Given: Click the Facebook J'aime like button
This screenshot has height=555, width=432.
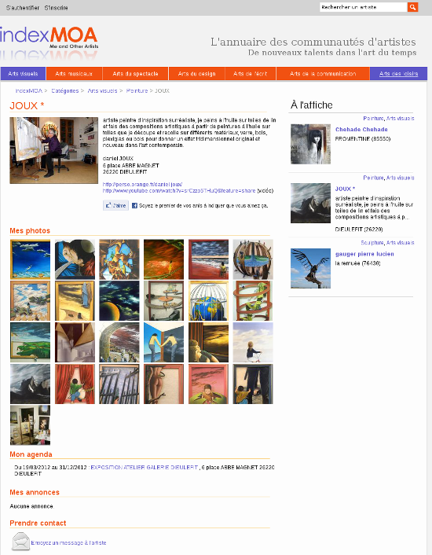Looking at the screenshot, I should (115, 205).
